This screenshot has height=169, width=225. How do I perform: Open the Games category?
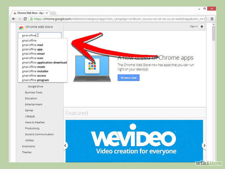29,110
